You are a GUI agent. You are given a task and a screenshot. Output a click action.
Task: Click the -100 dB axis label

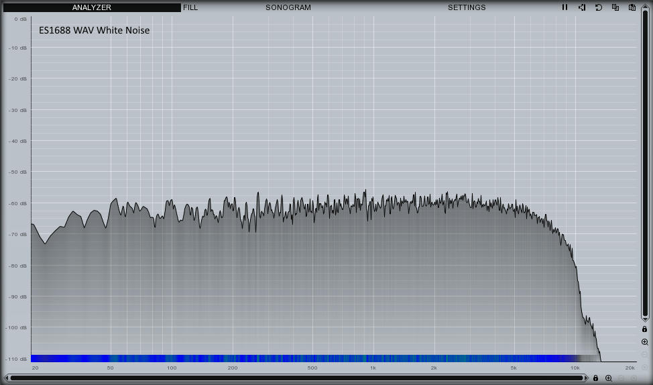(17, 327)
